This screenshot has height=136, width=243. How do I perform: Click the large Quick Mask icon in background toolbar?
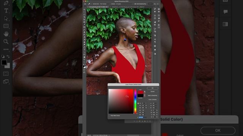(6, 74)
